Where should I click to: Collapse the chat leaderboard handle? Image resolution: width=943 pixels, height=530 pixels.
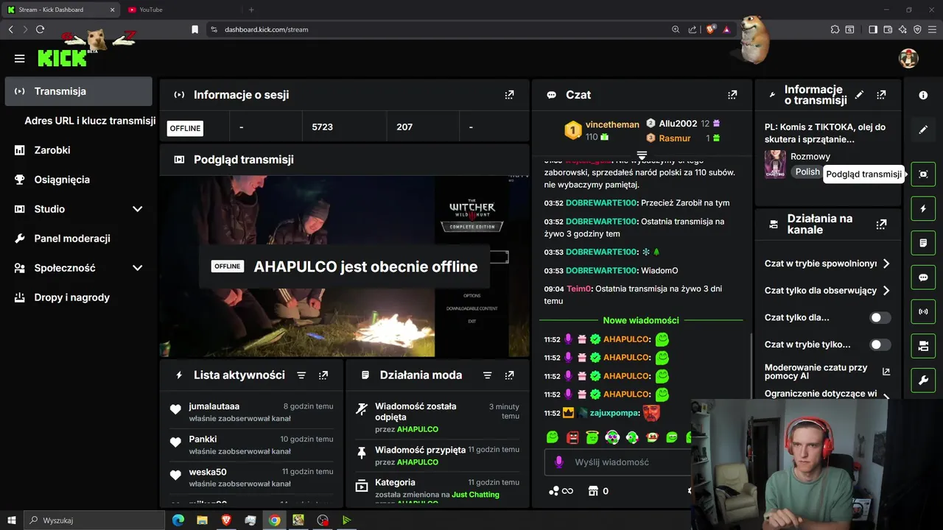(x=642, y=155)
